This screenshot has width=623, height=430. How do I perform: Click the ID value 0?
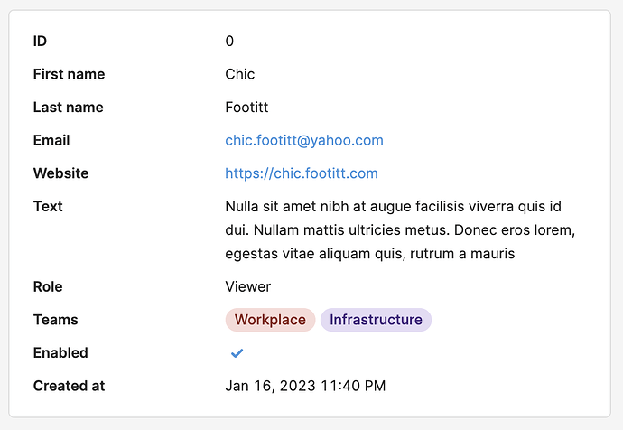coord(229,41)
